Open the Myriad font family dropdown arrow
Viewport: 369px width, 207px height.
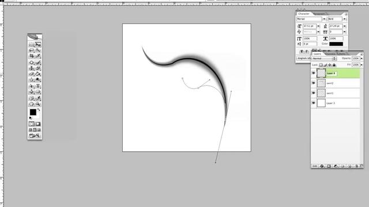point(324,19)
